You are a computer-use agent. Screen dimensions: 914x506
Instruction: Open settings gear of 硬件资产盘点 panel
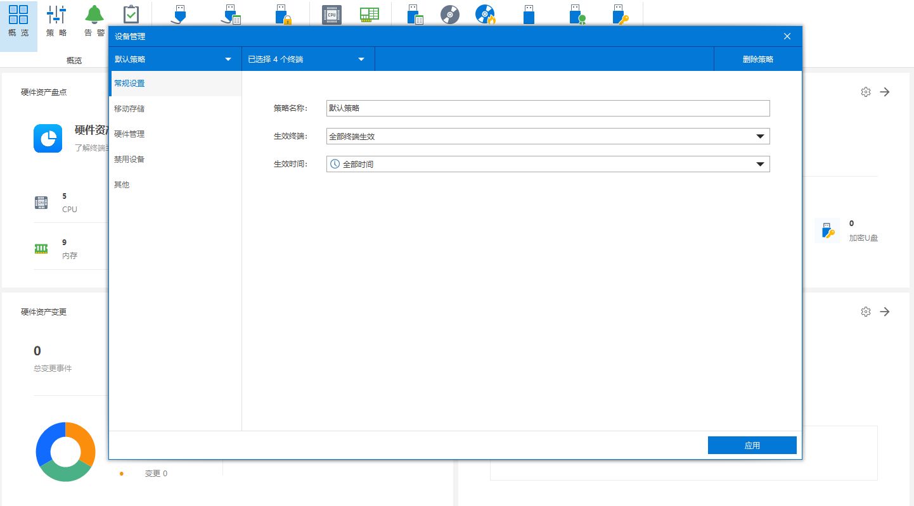[866, 92]
